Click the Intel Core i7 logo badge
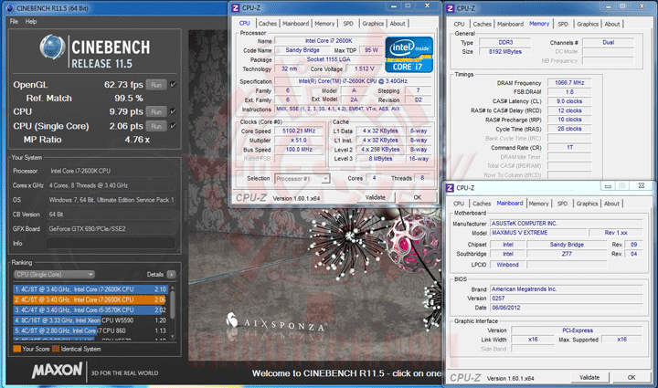The height and width of the screenshot is (388, 658). pyautogui.click(x=409, y=55)
